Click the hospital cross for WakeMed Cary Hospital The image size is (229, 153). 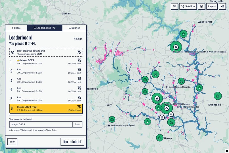point(109,125)
